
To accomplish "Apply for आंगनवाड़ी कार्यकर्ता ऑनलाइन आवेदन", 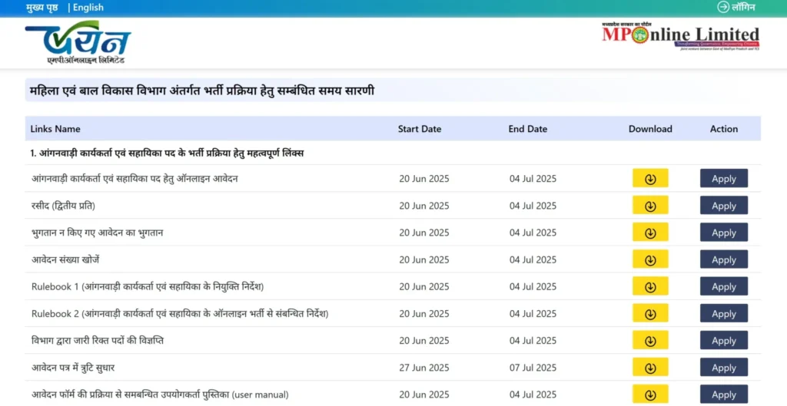I will [724, 178].
